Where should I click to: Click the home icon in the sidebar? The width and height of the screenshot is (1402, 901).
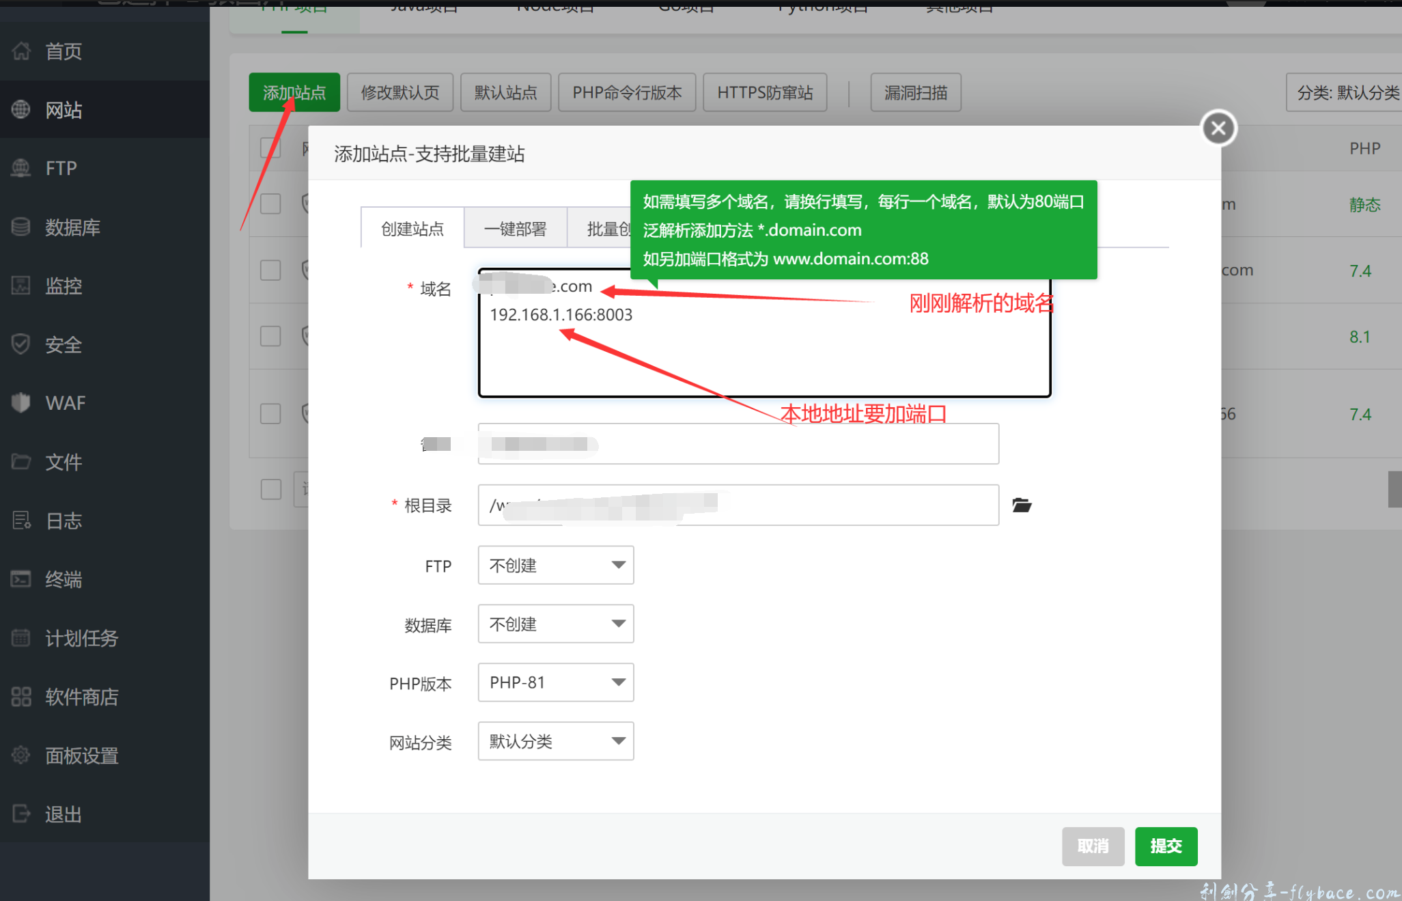click(21, 51)
